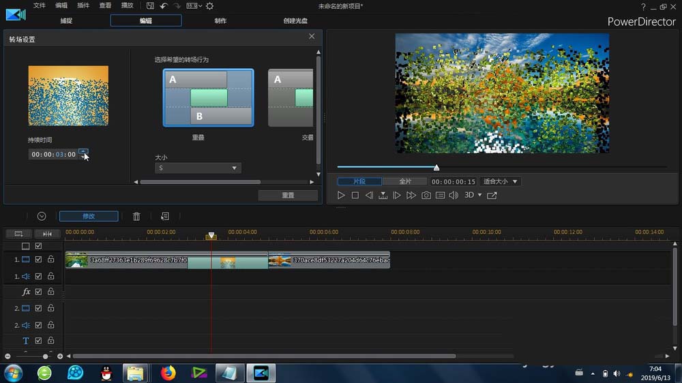Toggle the checkbox on audio track 2
The width and height of the screenshot is (682, 383).
pos(38,325)
